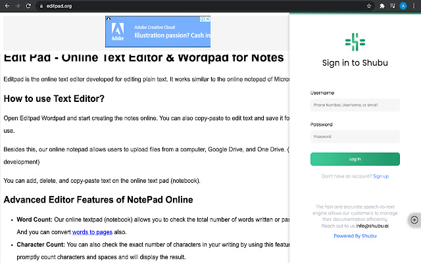Open the Chrome profile avatar

pyautogui.click(x=403, y=6)
